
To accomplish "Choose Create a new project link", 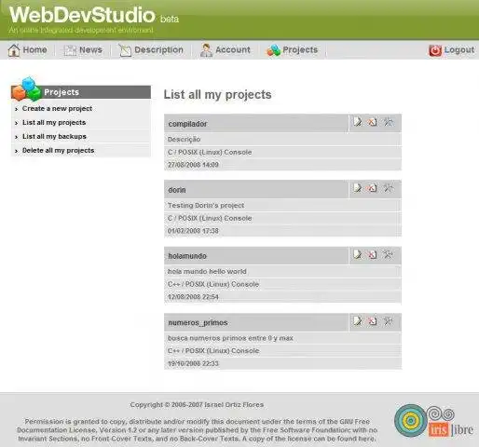I will pos(57,108).
